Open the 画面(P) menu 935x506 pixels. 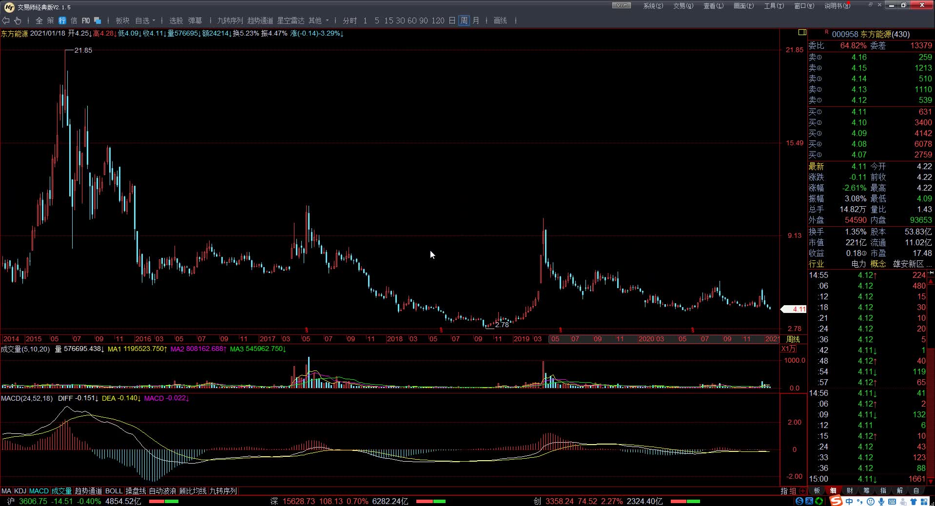pyautogui.click(x=744, y=6)
